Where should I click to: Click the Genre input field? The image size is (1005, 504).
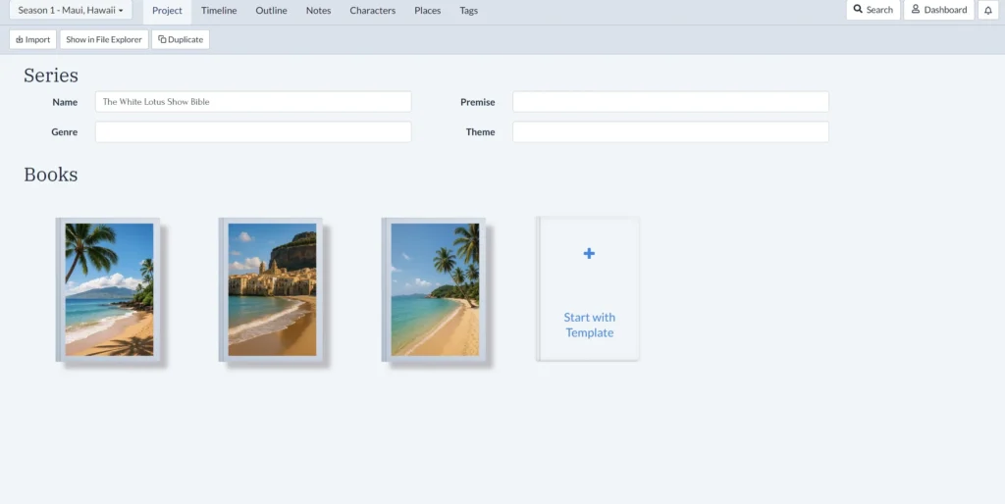pyautogui.click(x=253, y=132)
